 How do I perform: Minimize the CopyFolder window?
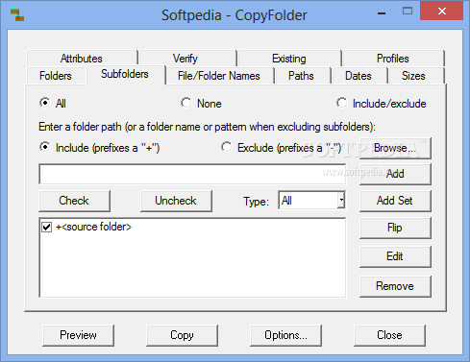[382, 12]
